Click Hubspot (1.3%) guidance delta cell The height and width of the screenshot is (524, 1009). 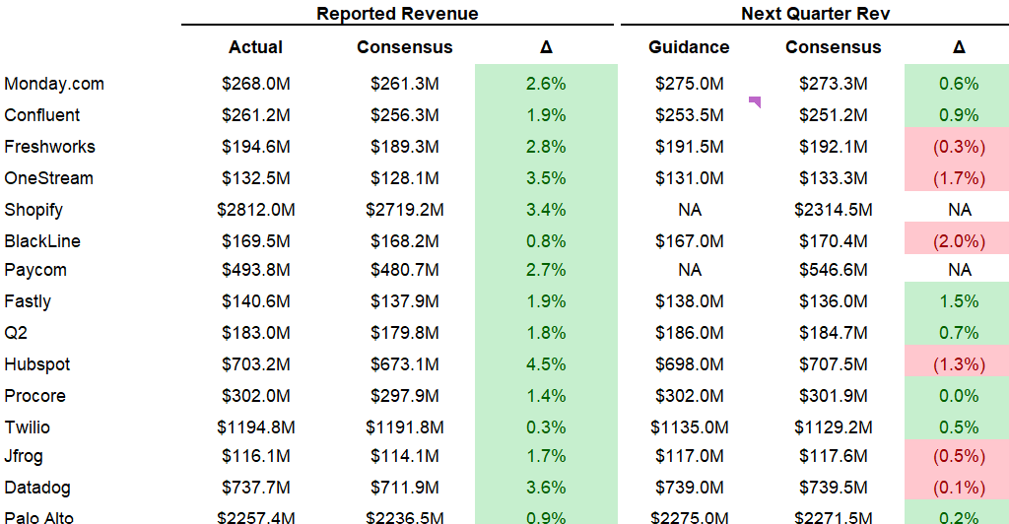point(957,361)
